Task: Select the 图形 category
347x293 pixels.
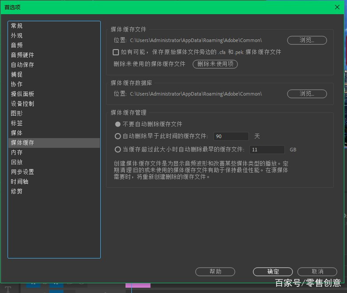Action: (x=54, y=113)
